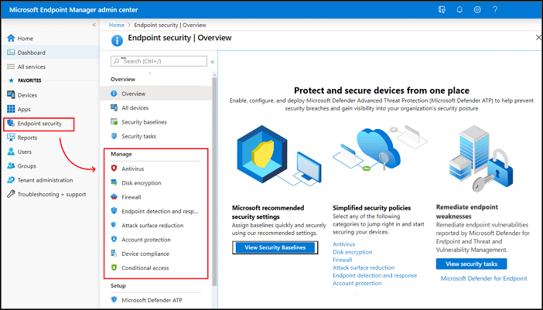Open the Microsoft Defender for Endpoint link
This screenshot has height=310, width=543.
[483, 278]
